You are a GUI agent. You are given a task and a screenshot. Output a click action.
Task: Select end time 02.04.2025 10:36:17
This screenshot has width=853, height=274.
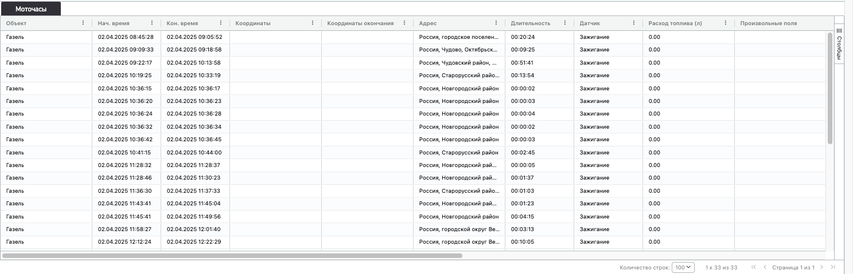(x=193, y=88)
